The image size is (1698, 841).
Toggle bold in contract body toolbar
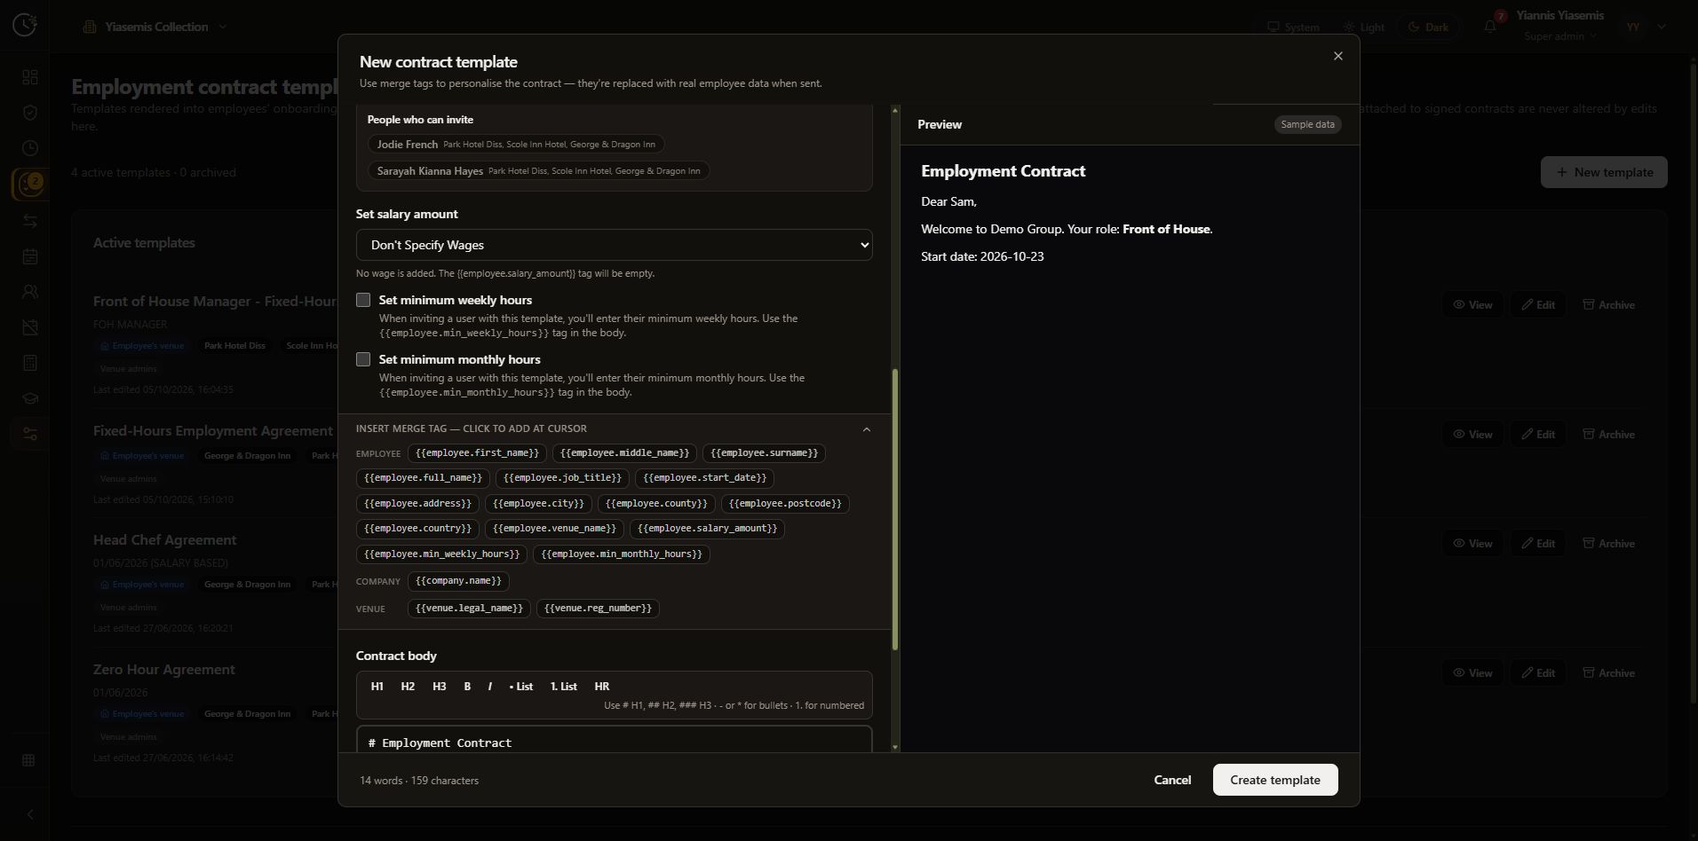[467, 687]
